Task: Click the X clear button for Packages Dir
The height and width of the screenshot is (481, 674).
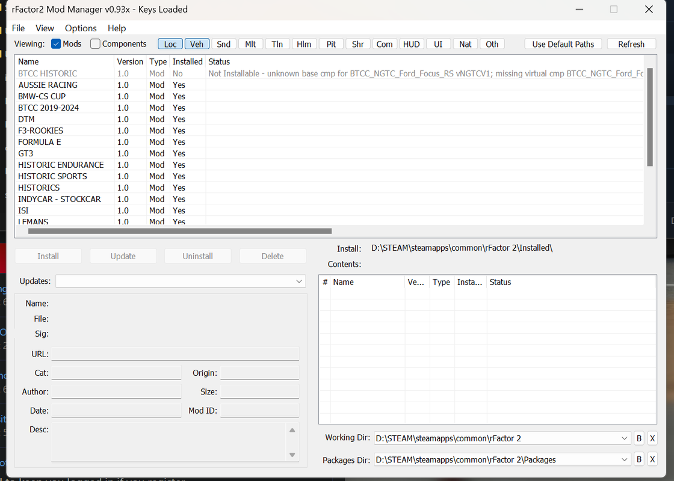Action: (x=652, y=459)
